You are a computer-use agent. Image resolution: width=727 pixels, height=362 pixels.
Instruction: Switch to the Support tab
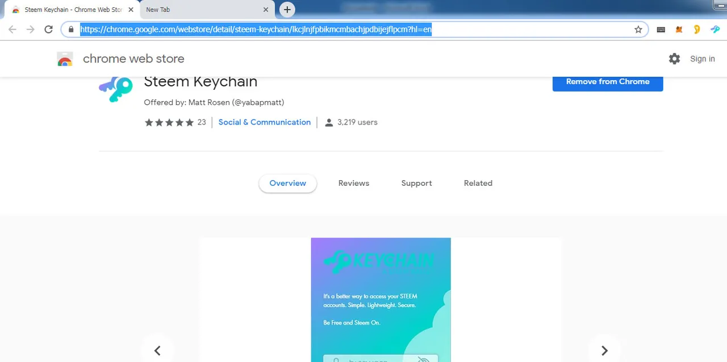coord(416,183)
